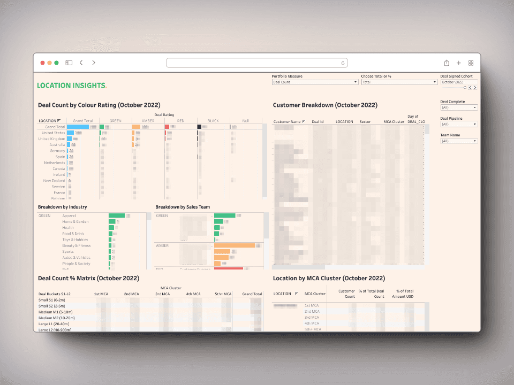Select the Netherlands location row
The width and height of the screenshot is (514, 385).
coord(55,163)
